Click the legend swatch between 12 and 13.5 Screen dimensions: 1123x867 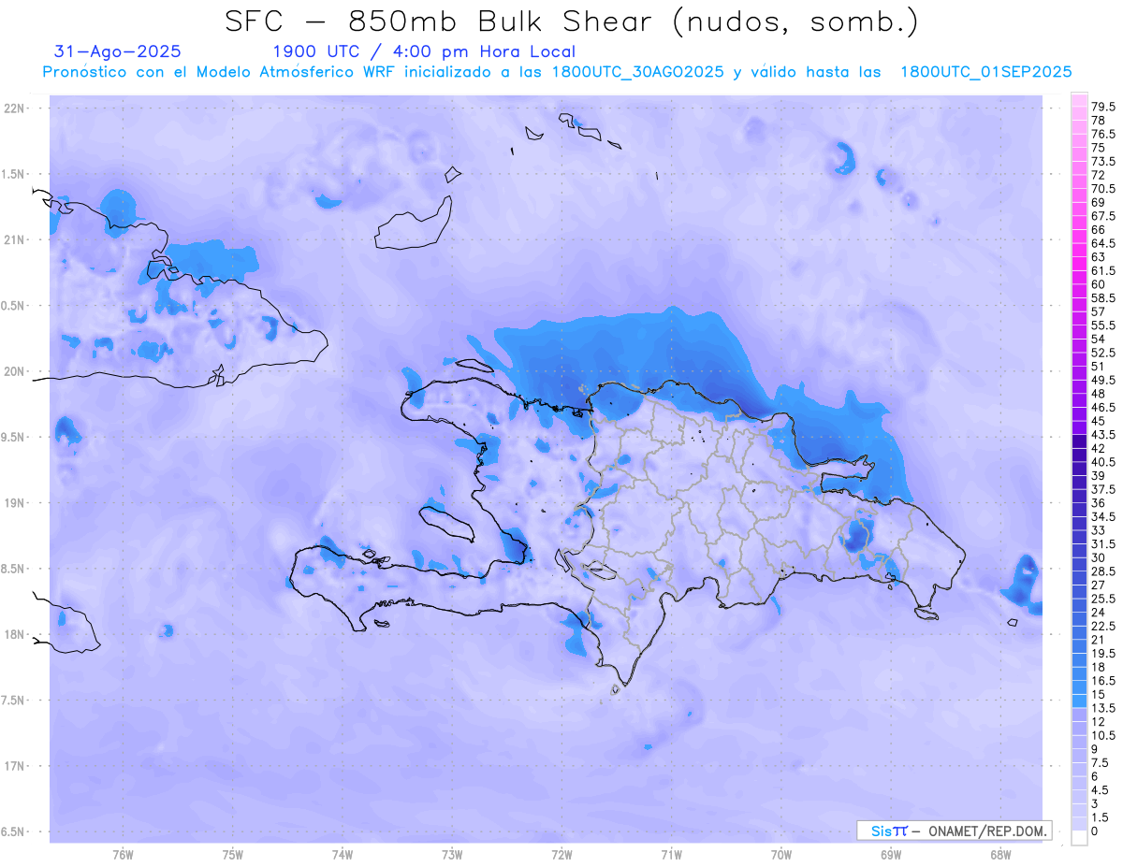(1079, 715)
